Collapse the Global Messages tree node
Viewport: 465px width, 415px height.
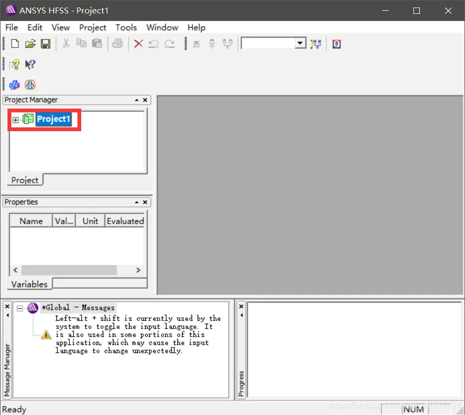(19, 309)
